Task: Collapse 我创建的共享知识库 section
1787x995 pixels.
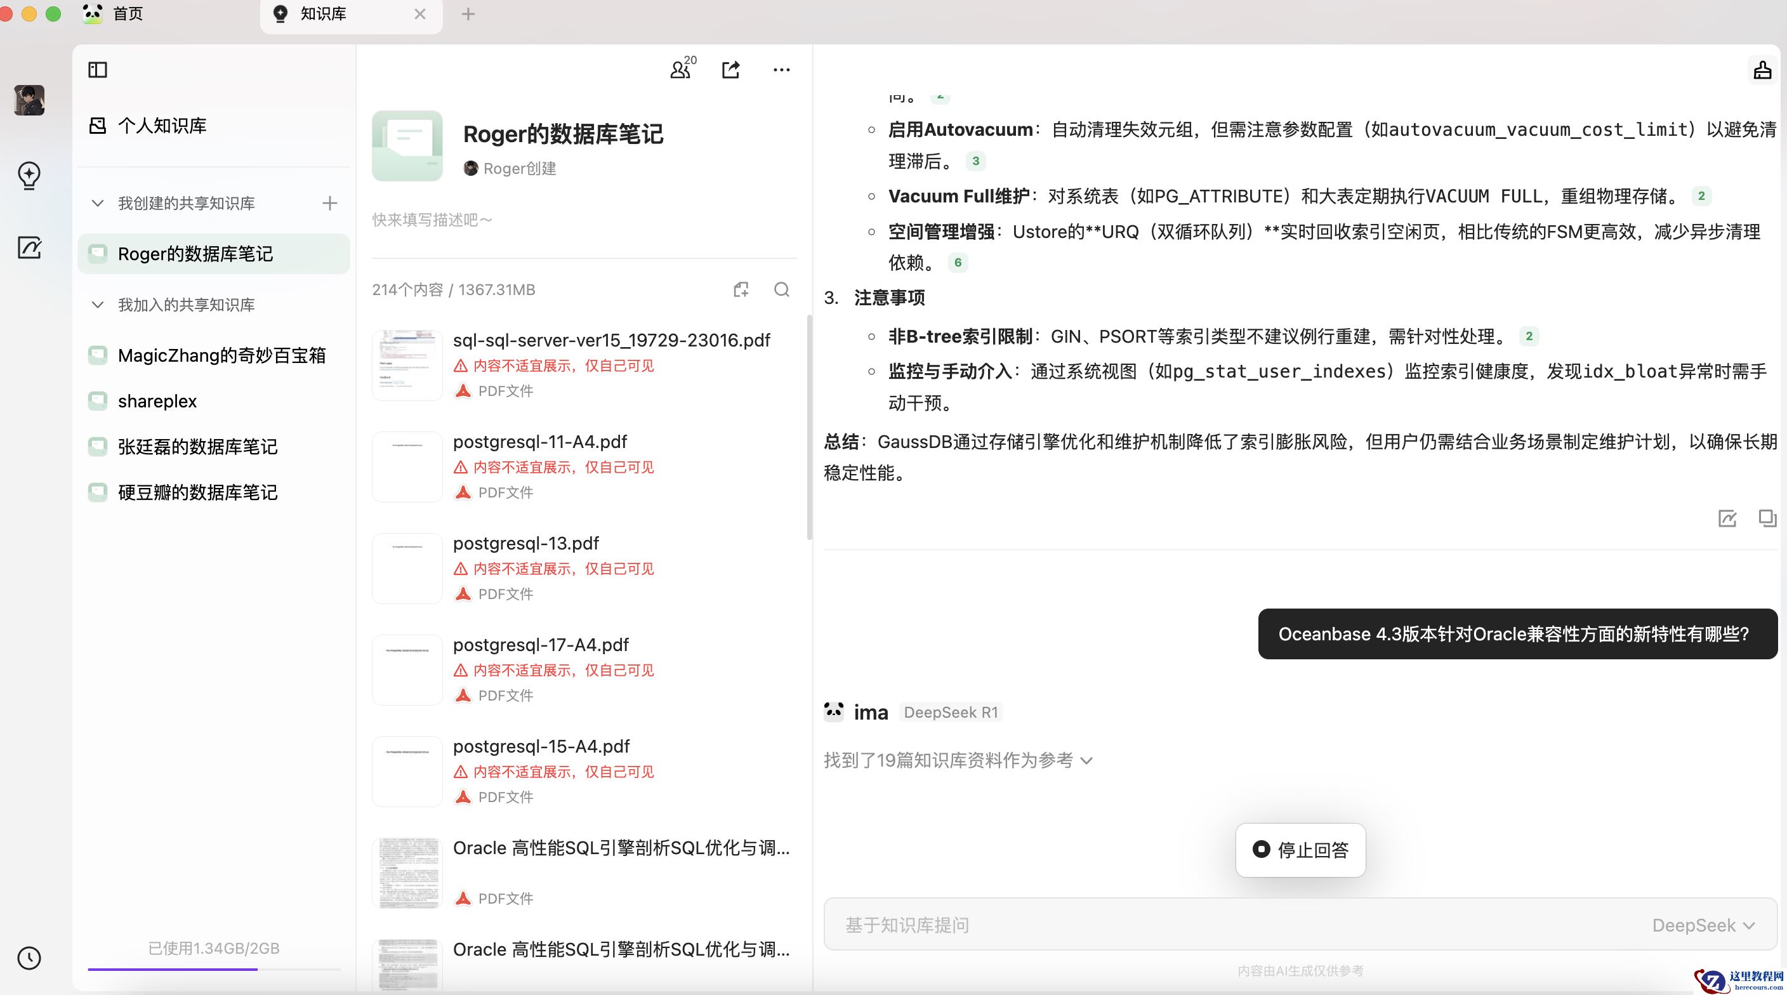Action: [x=98, y=203]
